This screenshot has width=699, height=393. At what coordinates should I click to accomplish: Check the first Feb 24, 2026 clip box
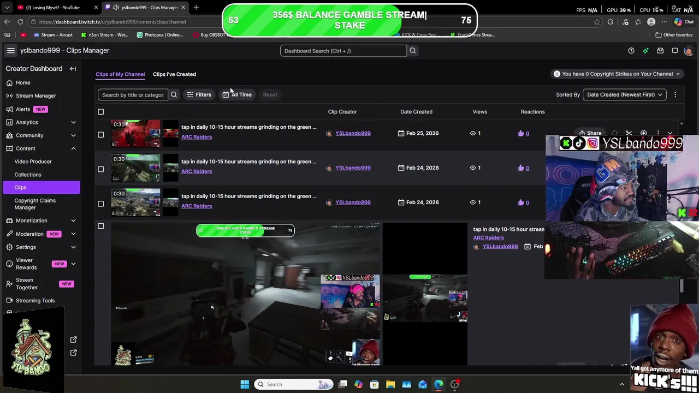pos(100,169)
